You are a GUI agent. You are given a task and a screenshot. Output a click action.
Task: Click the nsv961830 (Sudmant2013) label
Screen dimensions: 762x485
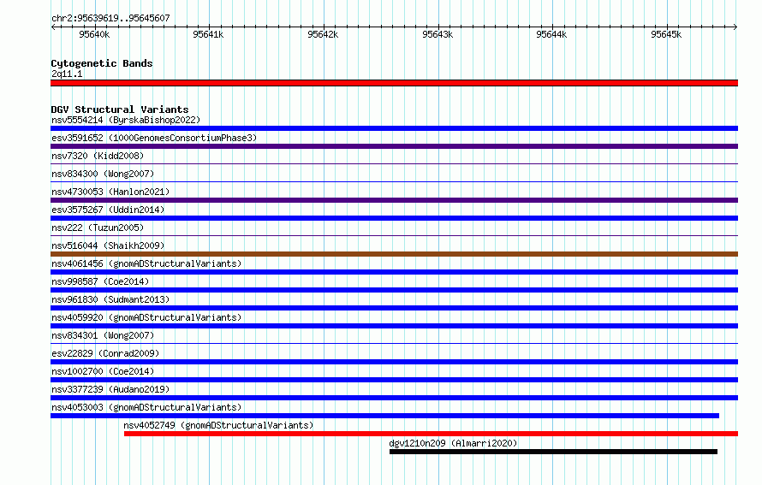[110, 299]
